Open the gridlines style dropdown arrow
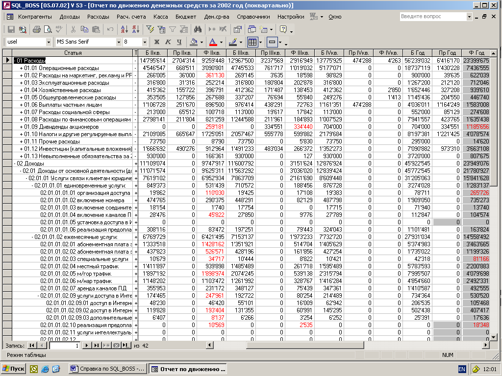Viewport: 502px width, 376px height. click(x=261, y=42)
